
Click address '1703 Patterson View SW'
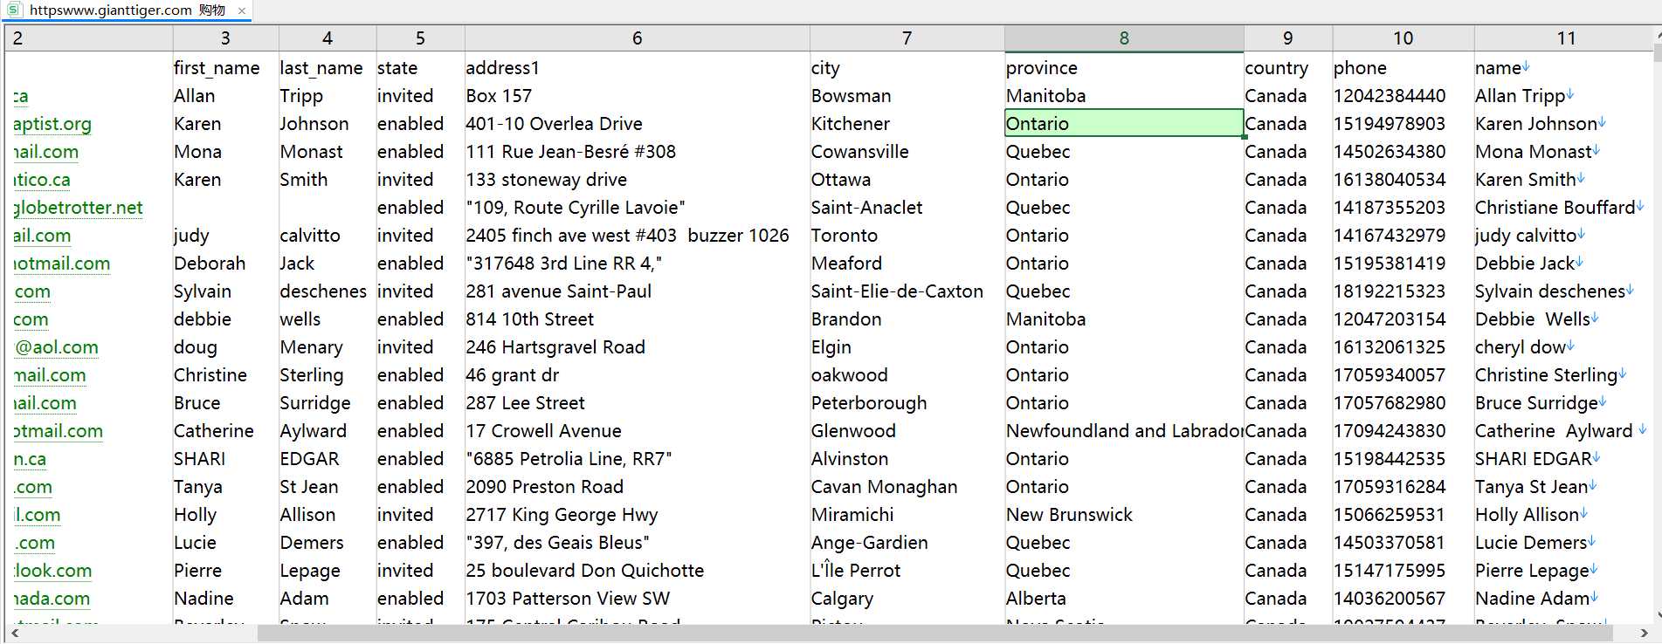click(637, 599)
